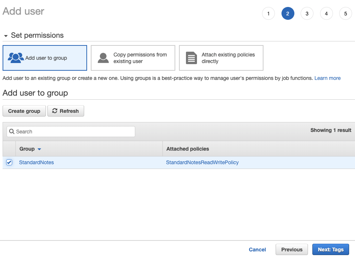Open StandardNotesReadWritePolicy policy link
Viewport: 355px width, 258px height.
click(x=202, y=162)
